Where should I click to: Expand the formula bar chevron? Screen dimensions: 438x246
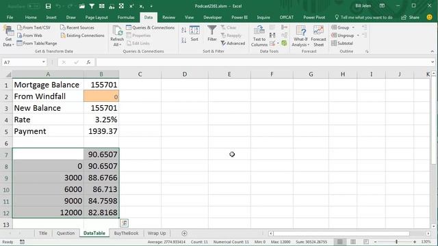click(433, 62)
